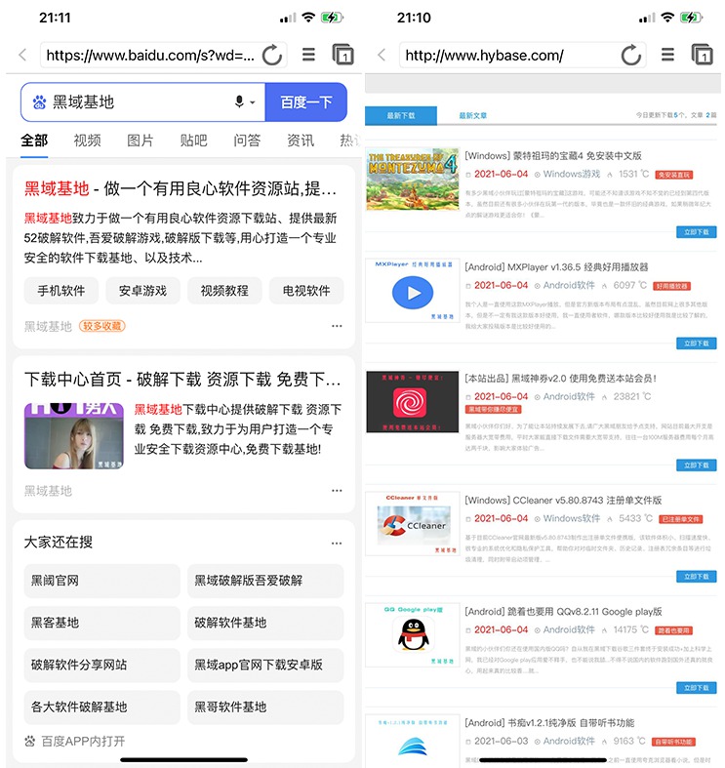Switch to the 资讯 tab
Viewport: 725px width, 768px height.
pyautogui.click(x=301, y=141)
